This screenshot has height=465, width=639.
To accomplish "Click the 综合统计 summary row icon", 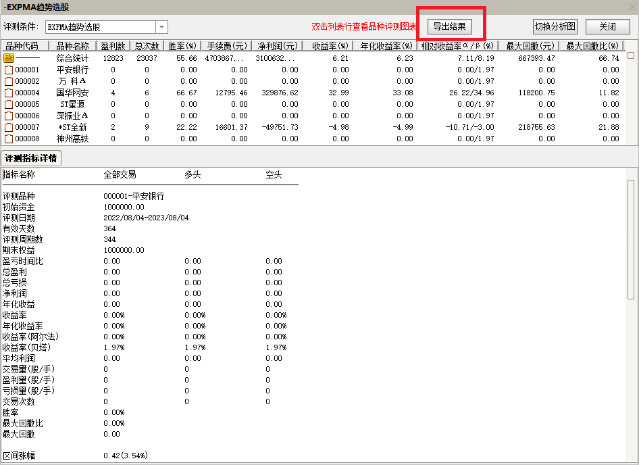I will (9, 59).
